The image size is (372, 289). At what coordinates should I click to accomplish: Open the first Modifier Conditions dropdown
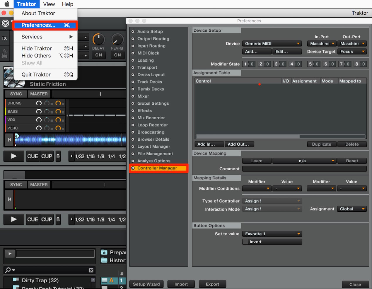point(257,188)
